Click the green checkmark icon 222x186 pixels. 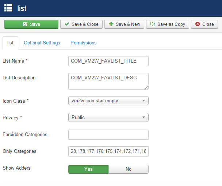coord(67,24)
